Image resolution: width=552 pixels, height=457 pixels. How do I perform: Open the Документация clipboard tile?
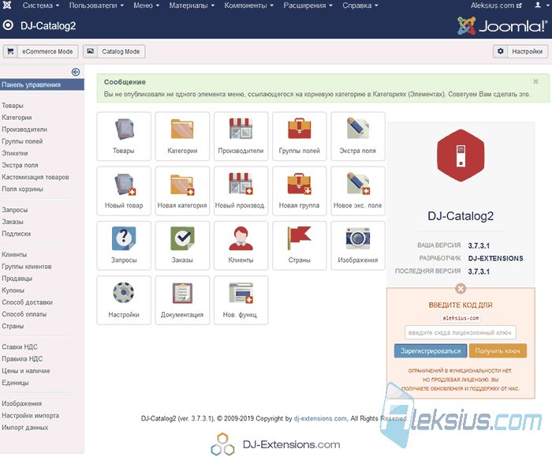[x=182, y=300]
